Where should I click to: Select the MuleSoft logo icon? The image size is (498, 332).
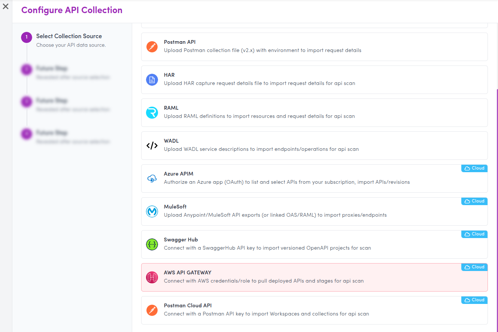152,211
